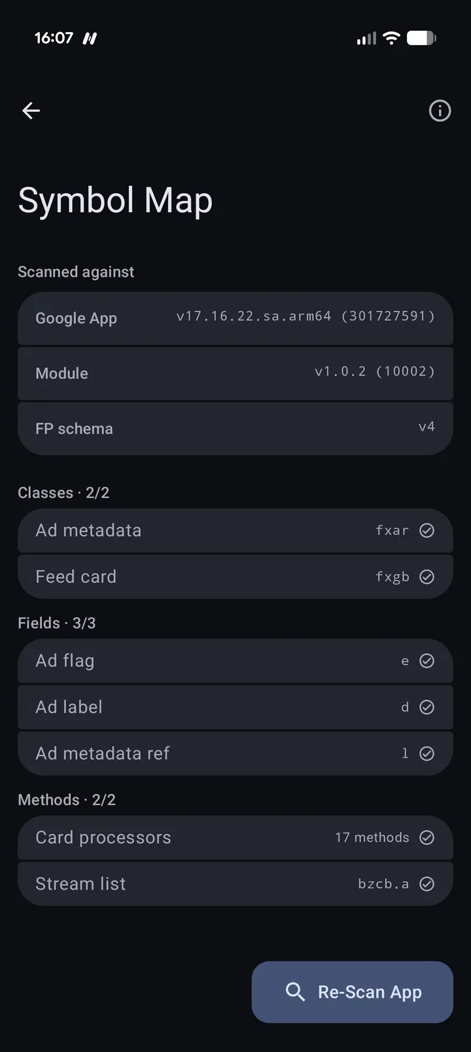
Task: Select the Stream list bzcb.a row
Action: click(235, 884)
